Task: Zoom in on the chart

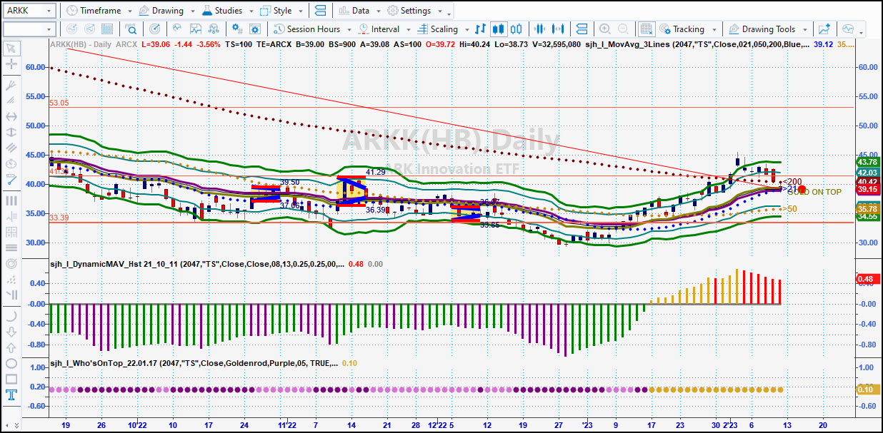Action: [605, 29]
